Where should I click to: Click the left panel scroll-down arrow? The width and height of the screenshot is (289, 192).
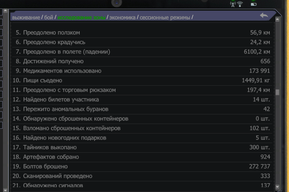click(x=5, y=190)
